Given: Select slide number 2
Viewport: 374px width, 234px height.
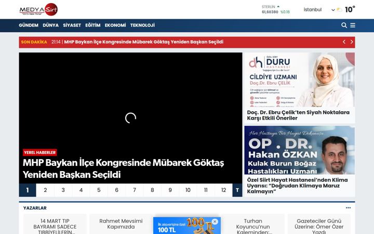Looking at the screenshot, I should pos(45,190).
